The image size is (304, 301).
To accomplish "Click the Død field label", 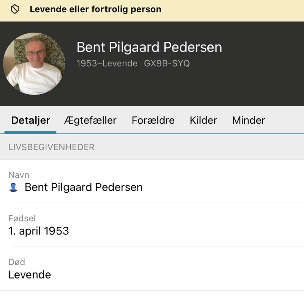I will pyautogui.click(x=17, y=262).
